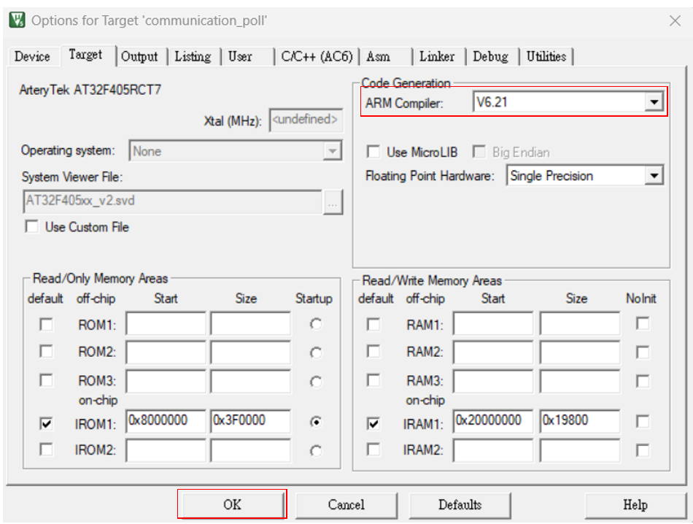Check the Use Custom File box
This screenshot has width=693, height=524.
coord(32,227)
